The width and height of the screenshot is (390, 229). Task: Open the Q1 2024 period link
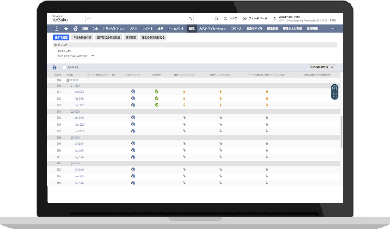tap(75, 86)
